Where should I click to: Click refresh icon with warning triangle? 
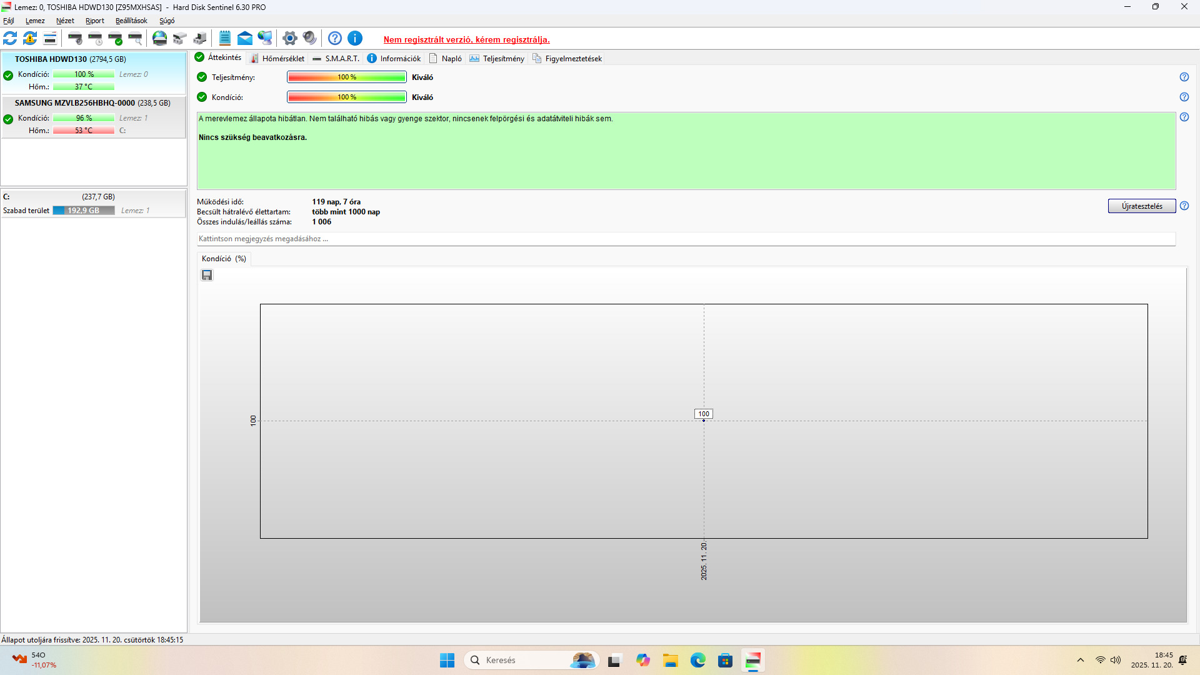coord(30,39)
